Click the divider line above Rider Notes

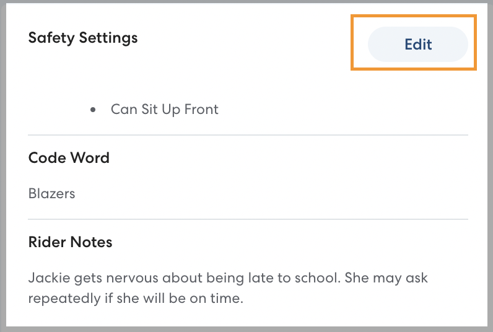click(248, 219)
